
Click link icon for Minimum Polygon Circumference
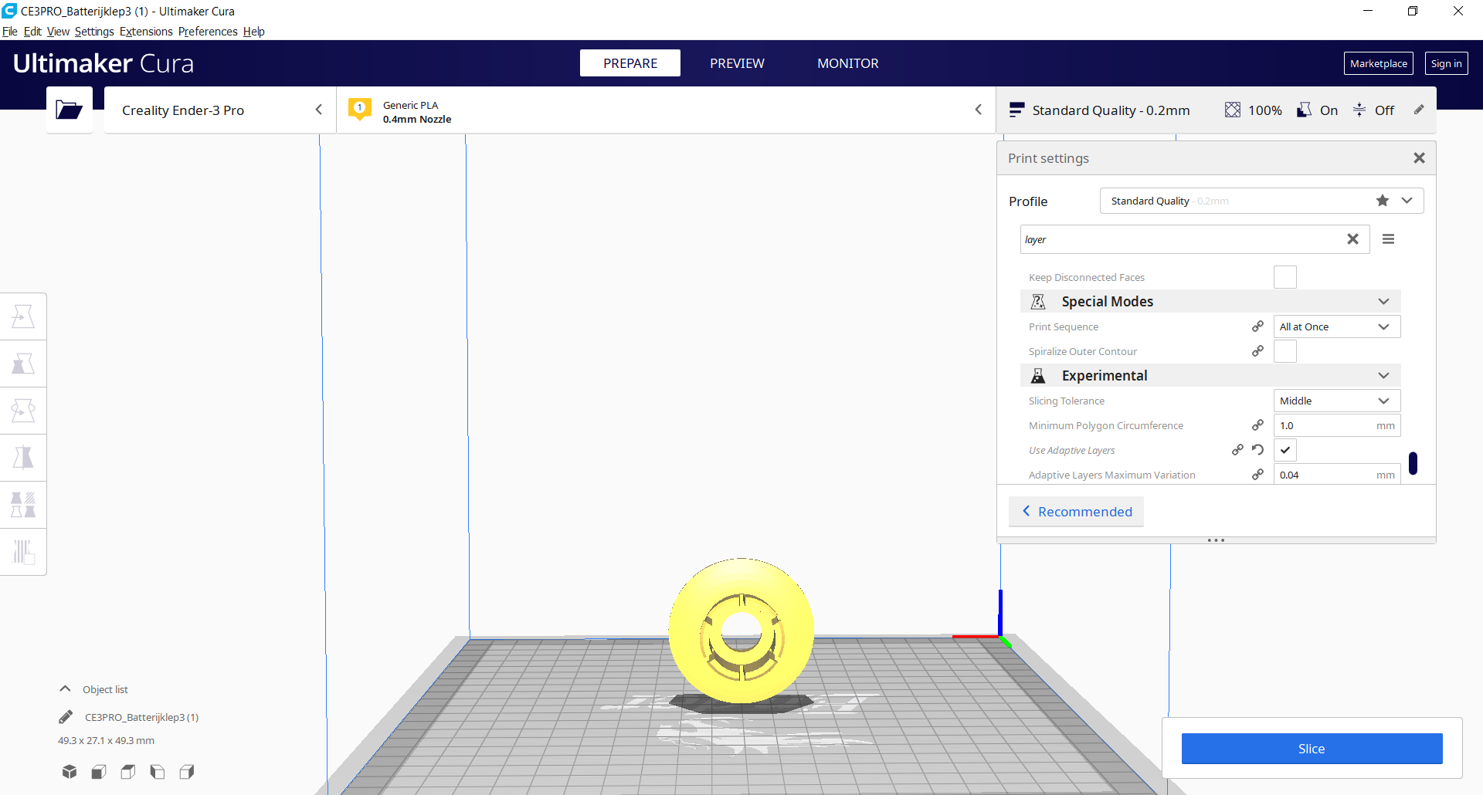coord(1258,425)
